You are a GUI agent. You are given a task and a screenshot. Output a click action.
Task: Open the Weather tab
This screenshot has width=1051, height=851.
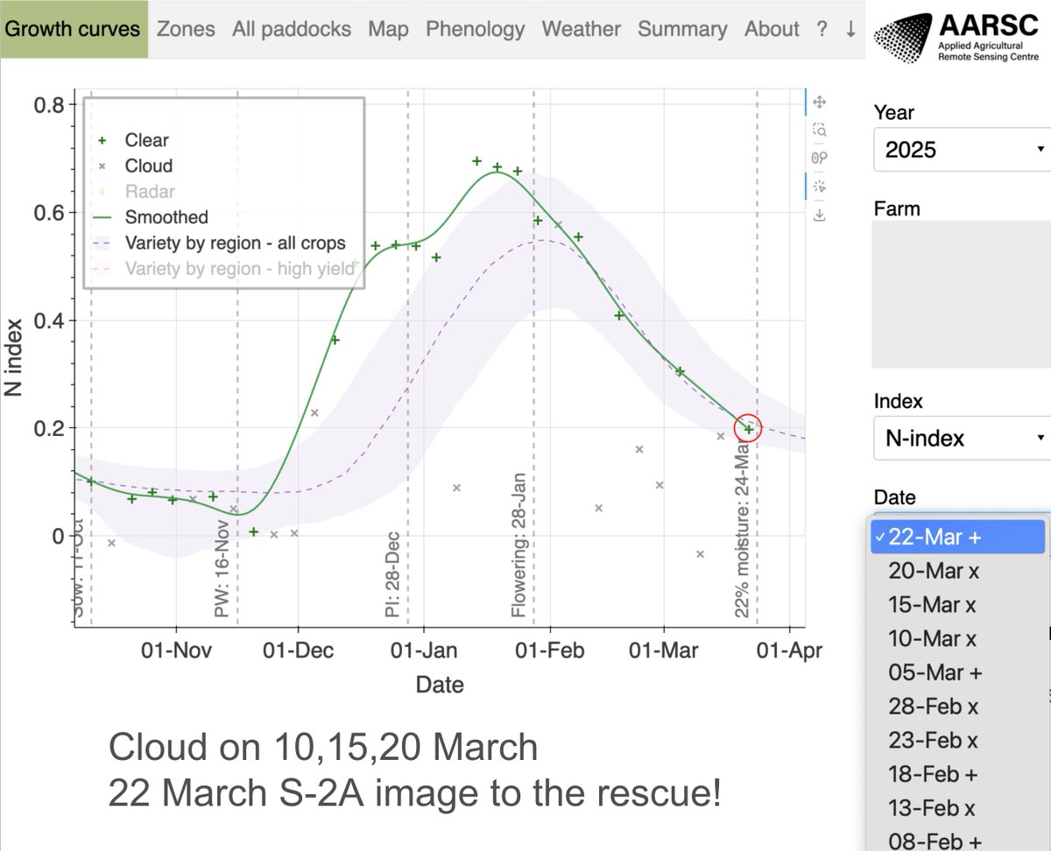tap(582, 29)
